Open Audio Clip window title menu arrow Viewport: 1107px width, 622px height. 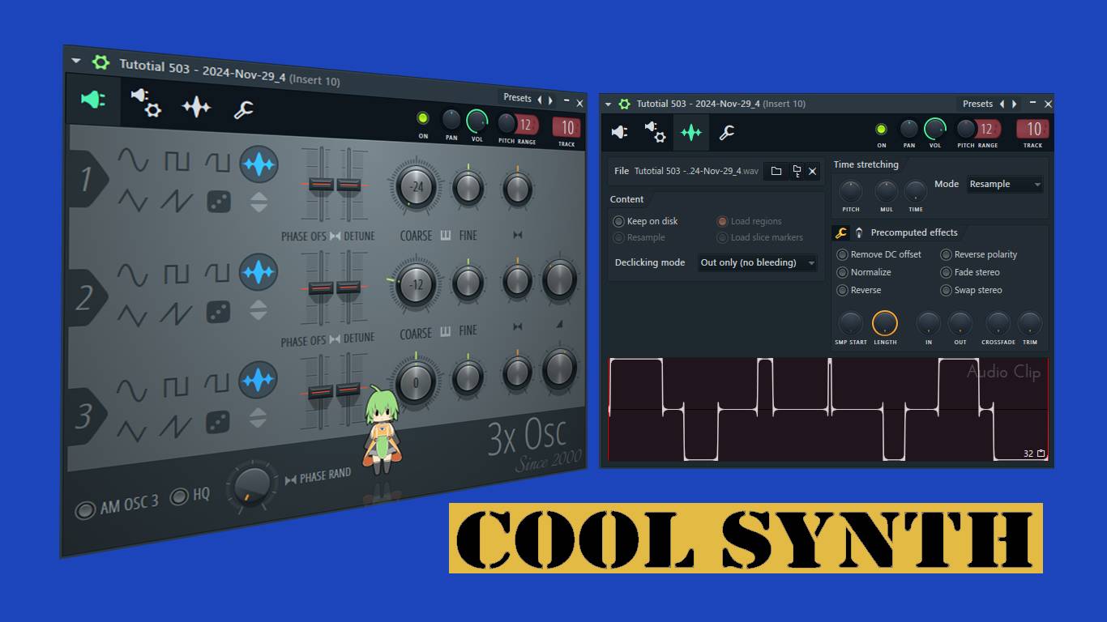608,104
